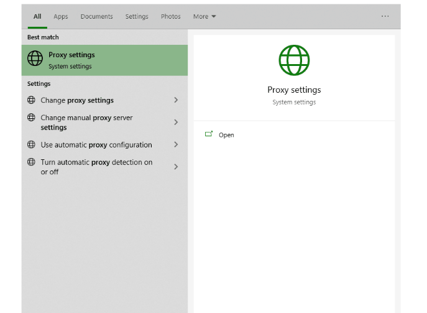Click the Open link for Proxy settings
The image size is (427, 313).
pos(226,135)
